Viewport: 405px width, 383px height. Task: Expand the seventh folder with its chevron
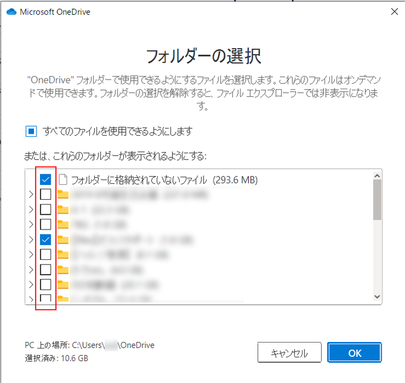point(31,285)
